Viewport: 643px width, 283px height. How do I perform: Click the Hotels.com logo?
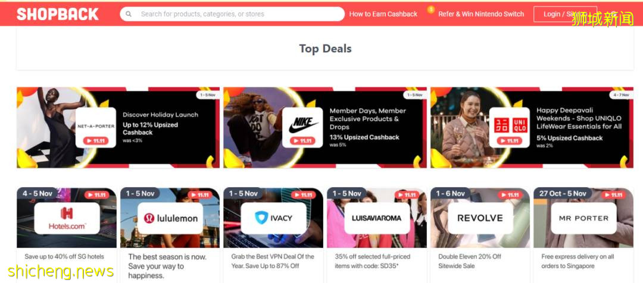(67, 218)
